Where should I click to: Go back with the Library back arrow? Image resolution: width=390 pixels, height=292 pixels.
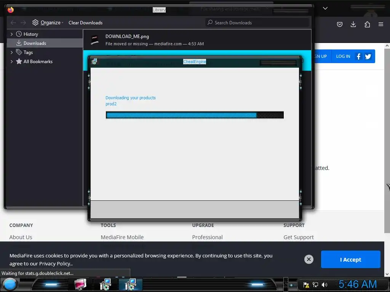(x=13, y=22)
